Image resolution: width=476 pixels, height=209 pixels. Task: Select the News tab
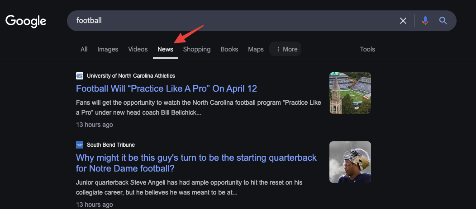click(x=166, y=49)
